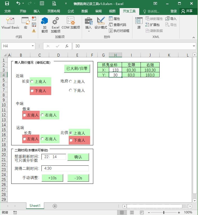Click the 确认 confirm button
This screenshot has width=198, height=215.
[78, 157]
